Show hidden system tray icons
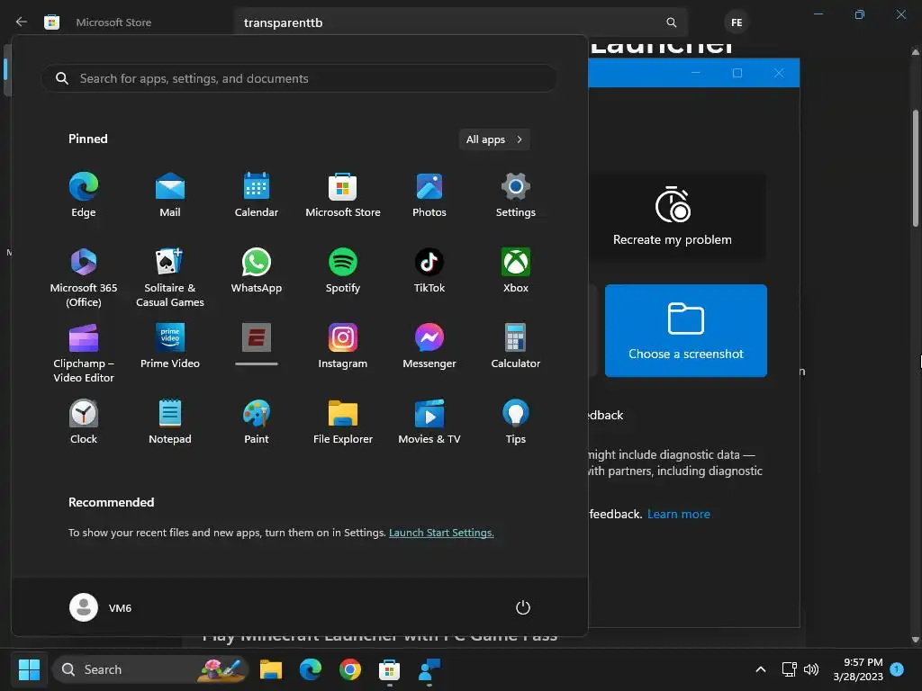The width and height of the screenshot is (922, 691). pyautogui.click(x=760, y=669)
